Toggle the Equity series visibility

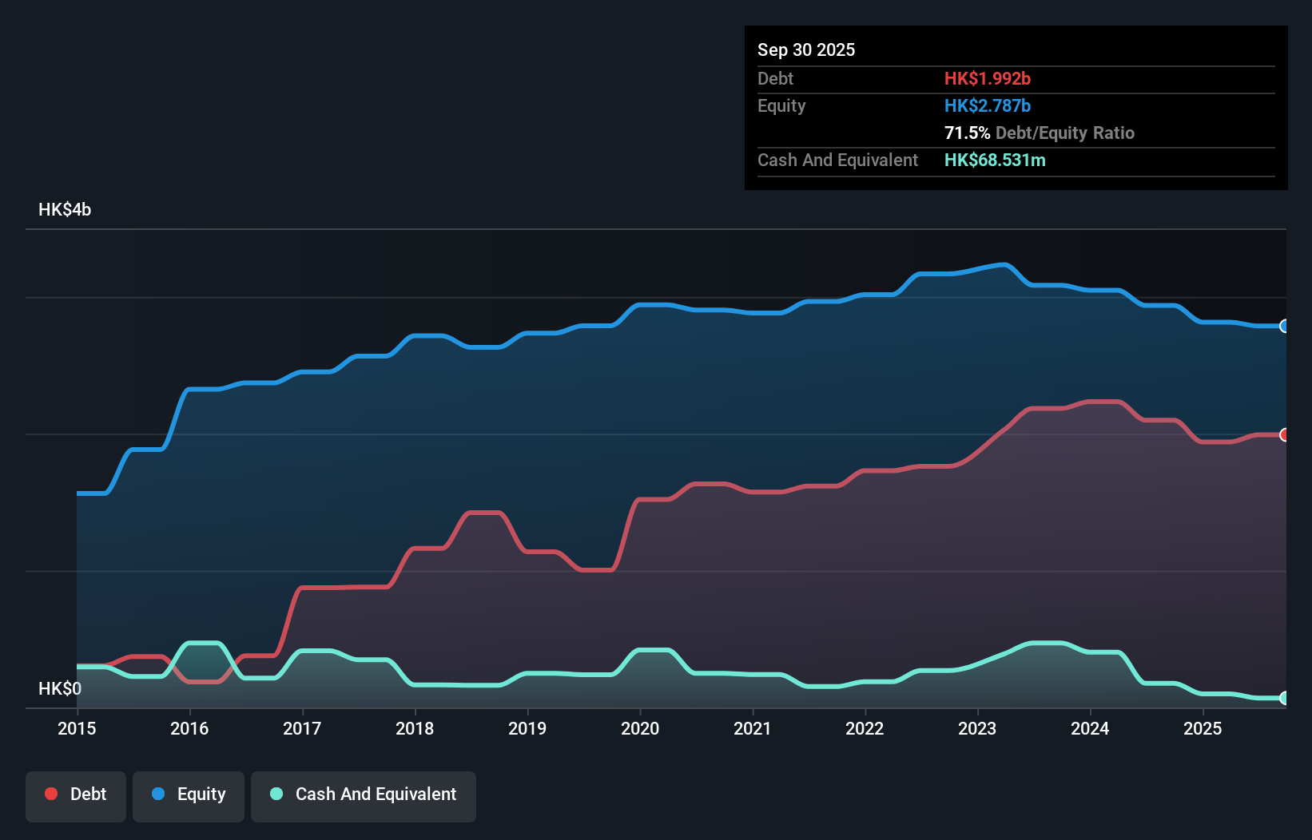[x=188, y=794]
